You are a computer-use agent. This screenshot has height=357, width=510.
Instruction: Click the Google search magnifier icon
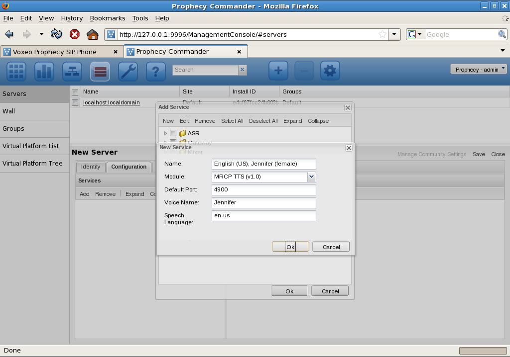click(502, 34)
